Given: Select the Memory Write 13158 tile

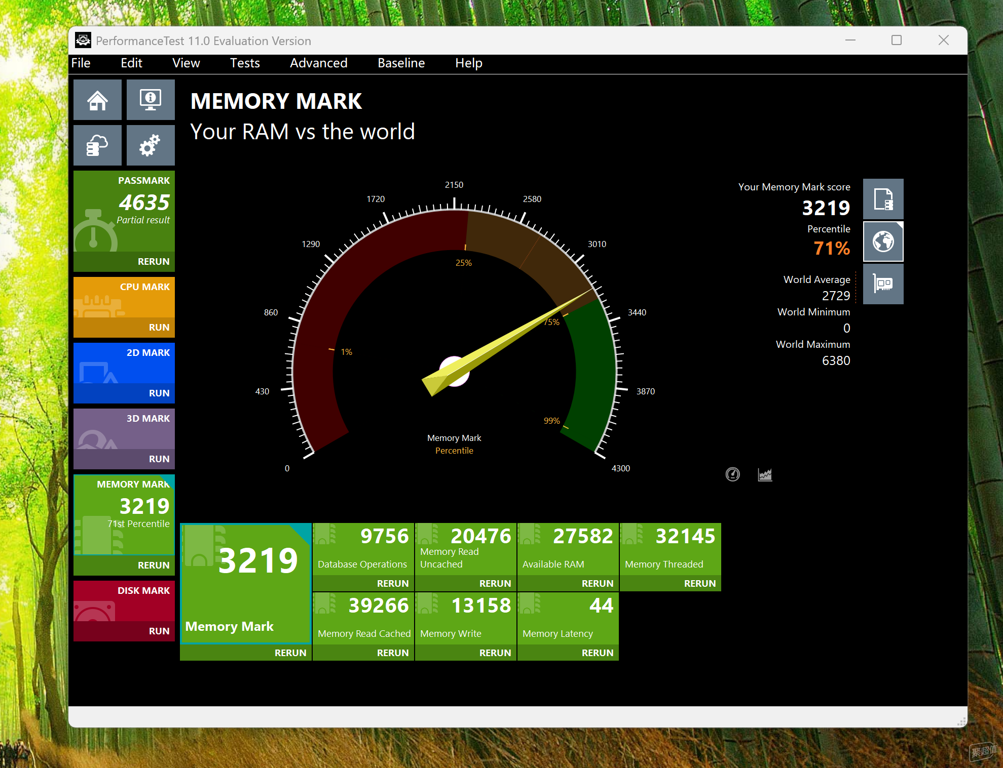Looking at the screenshot, I should [x=466, y=619].
